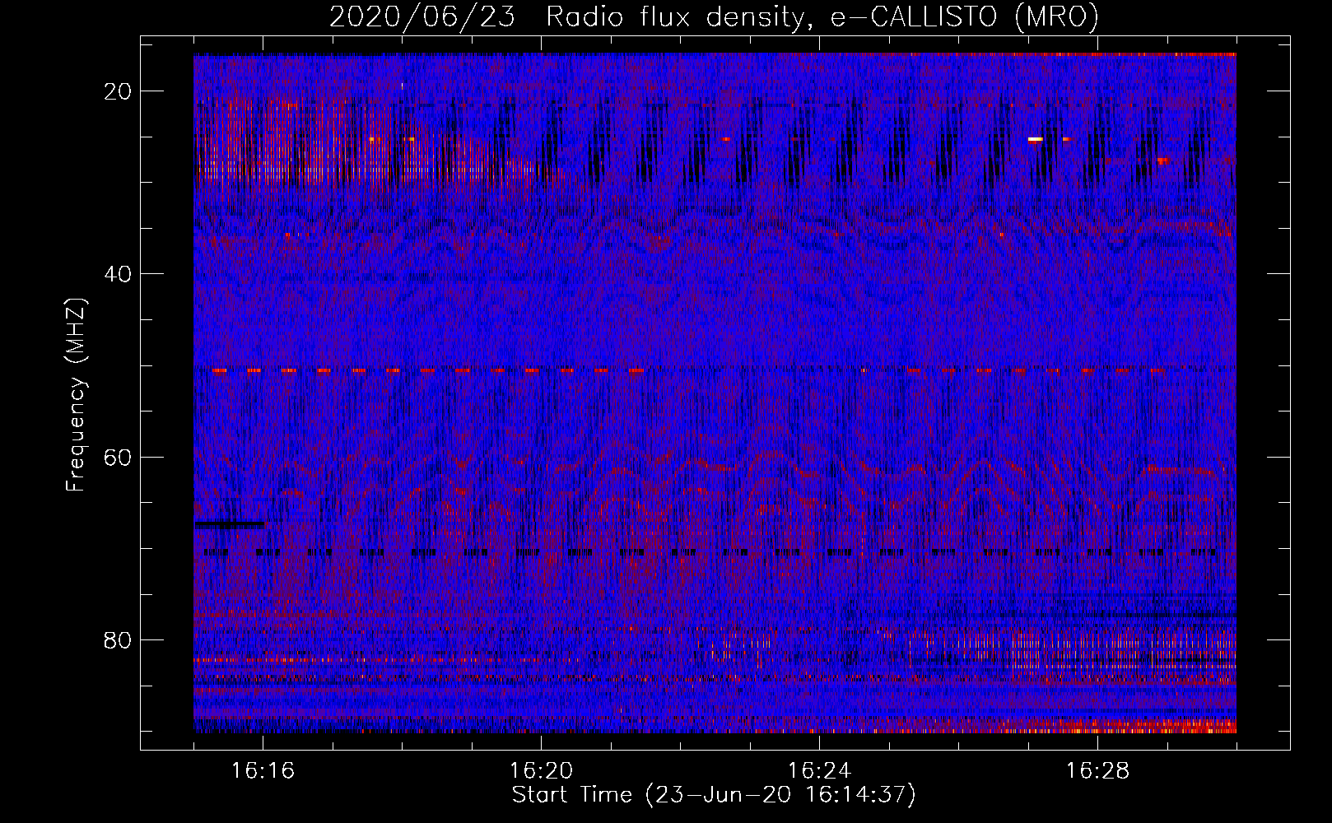Screen dimensions: 1332x823
Task: Click the "Start Time (23-Jun-20 16:14:37)" axis label
Action: [714, 795]
